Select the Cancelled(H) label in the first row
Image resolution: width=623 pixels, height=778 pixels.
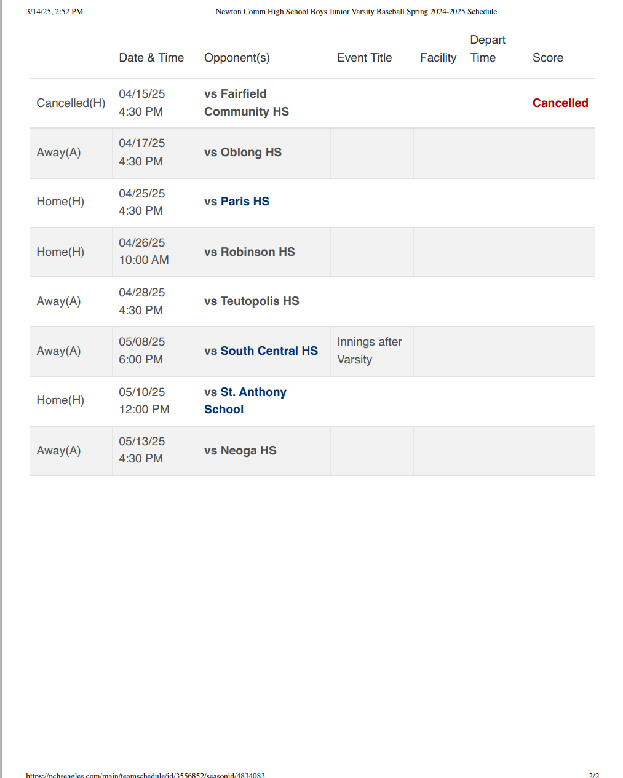point(71,103)
